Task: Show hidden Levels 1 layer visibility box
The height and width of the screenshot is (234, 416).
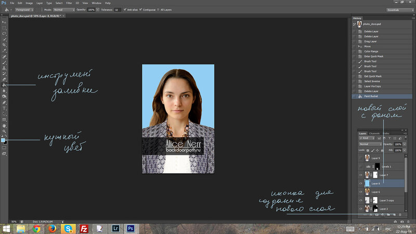Action: click(360, 166)
